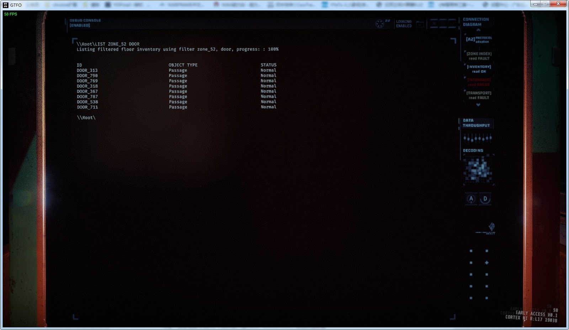Click Normal status in the DOOR_313 row
Viewport: 569px width, 330px height.
(268, 70)
